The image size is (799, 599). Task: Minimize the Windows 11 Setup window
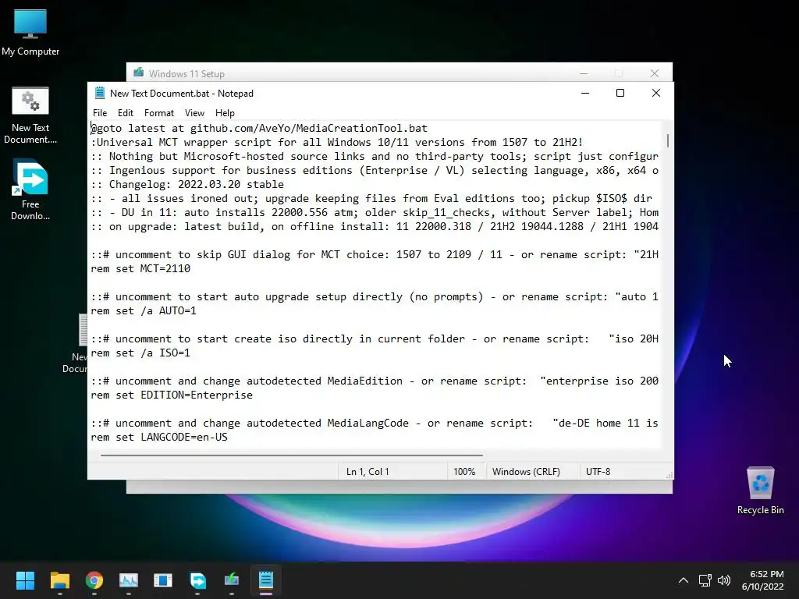point(584,73)
